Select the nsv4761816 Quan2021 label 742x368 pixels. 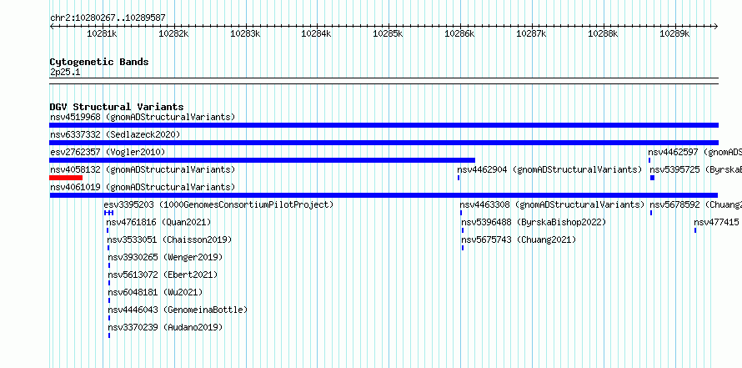click(x=158, y=222)
